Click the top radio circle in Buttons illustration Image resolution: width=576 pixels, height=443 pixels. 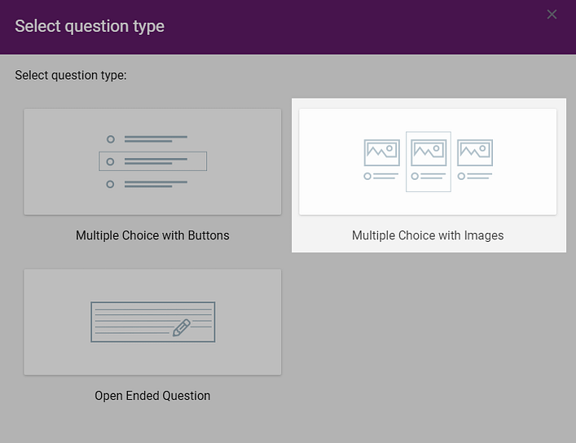click(x=111, y=139)
